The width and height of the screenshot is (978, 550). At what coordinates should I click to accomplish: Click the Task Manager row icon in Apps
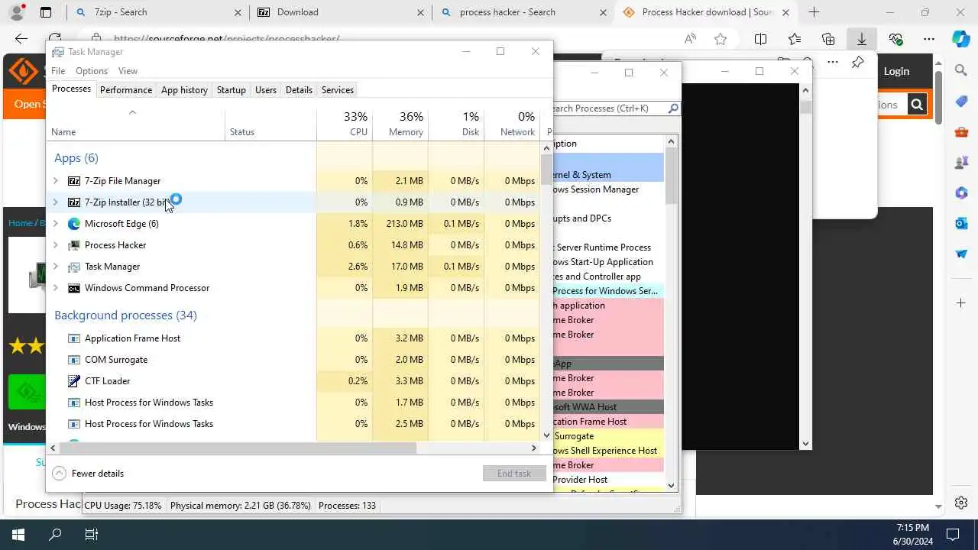click(74, 267)
